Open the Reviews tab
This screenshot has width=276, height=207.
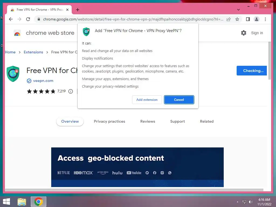[x=148, y=122]
